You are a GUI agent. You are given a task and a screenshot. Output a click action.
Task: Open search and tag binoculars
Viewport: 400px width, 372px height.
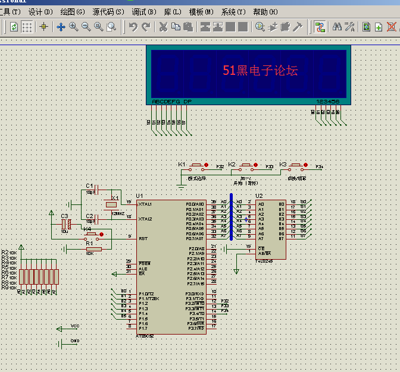point(337,27)
